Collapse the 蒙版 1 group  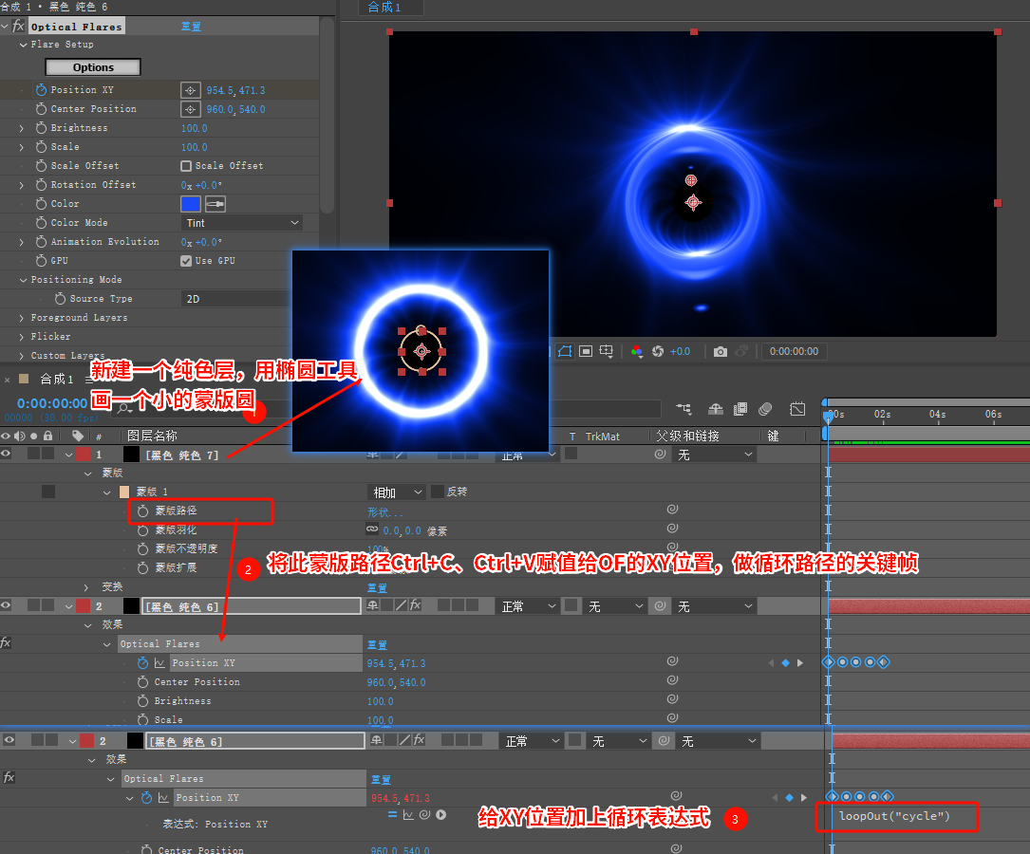point(107,492)
